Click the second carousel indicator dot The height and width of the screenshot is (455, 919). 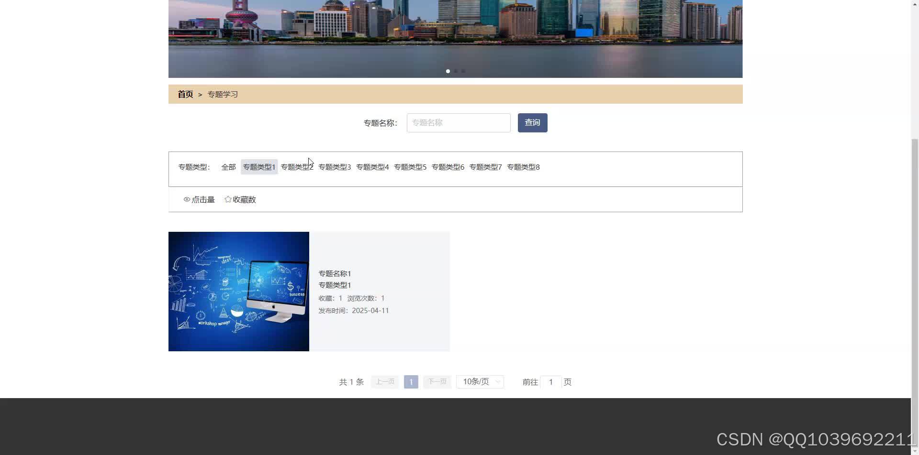[456, 71]
